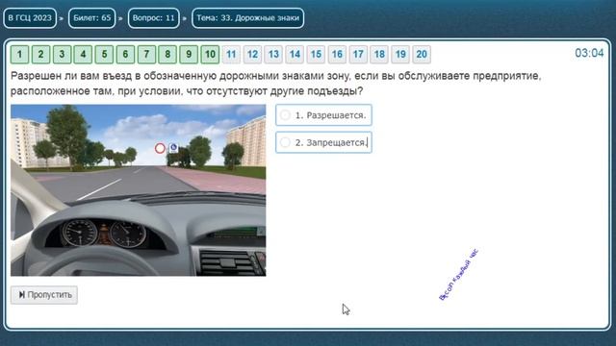Click the 'Билет: 65' breadcrumb

coord(92,18)
